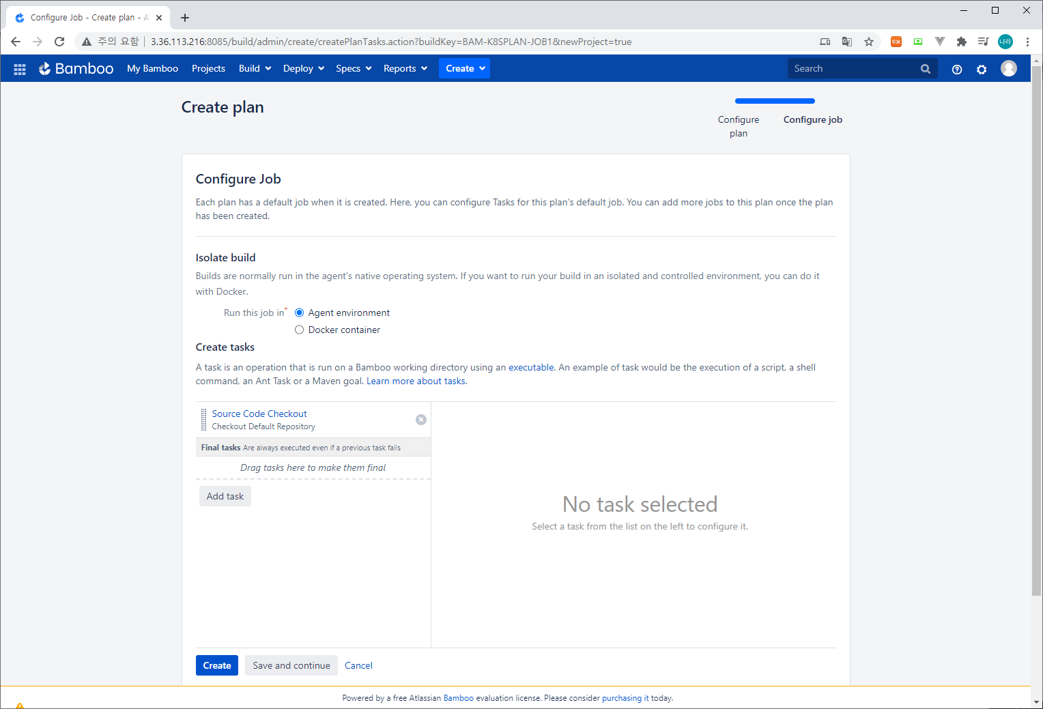Screen dimensions: 1043x709
Task: Open the Bamboo footer link
Action: [459, 698]
